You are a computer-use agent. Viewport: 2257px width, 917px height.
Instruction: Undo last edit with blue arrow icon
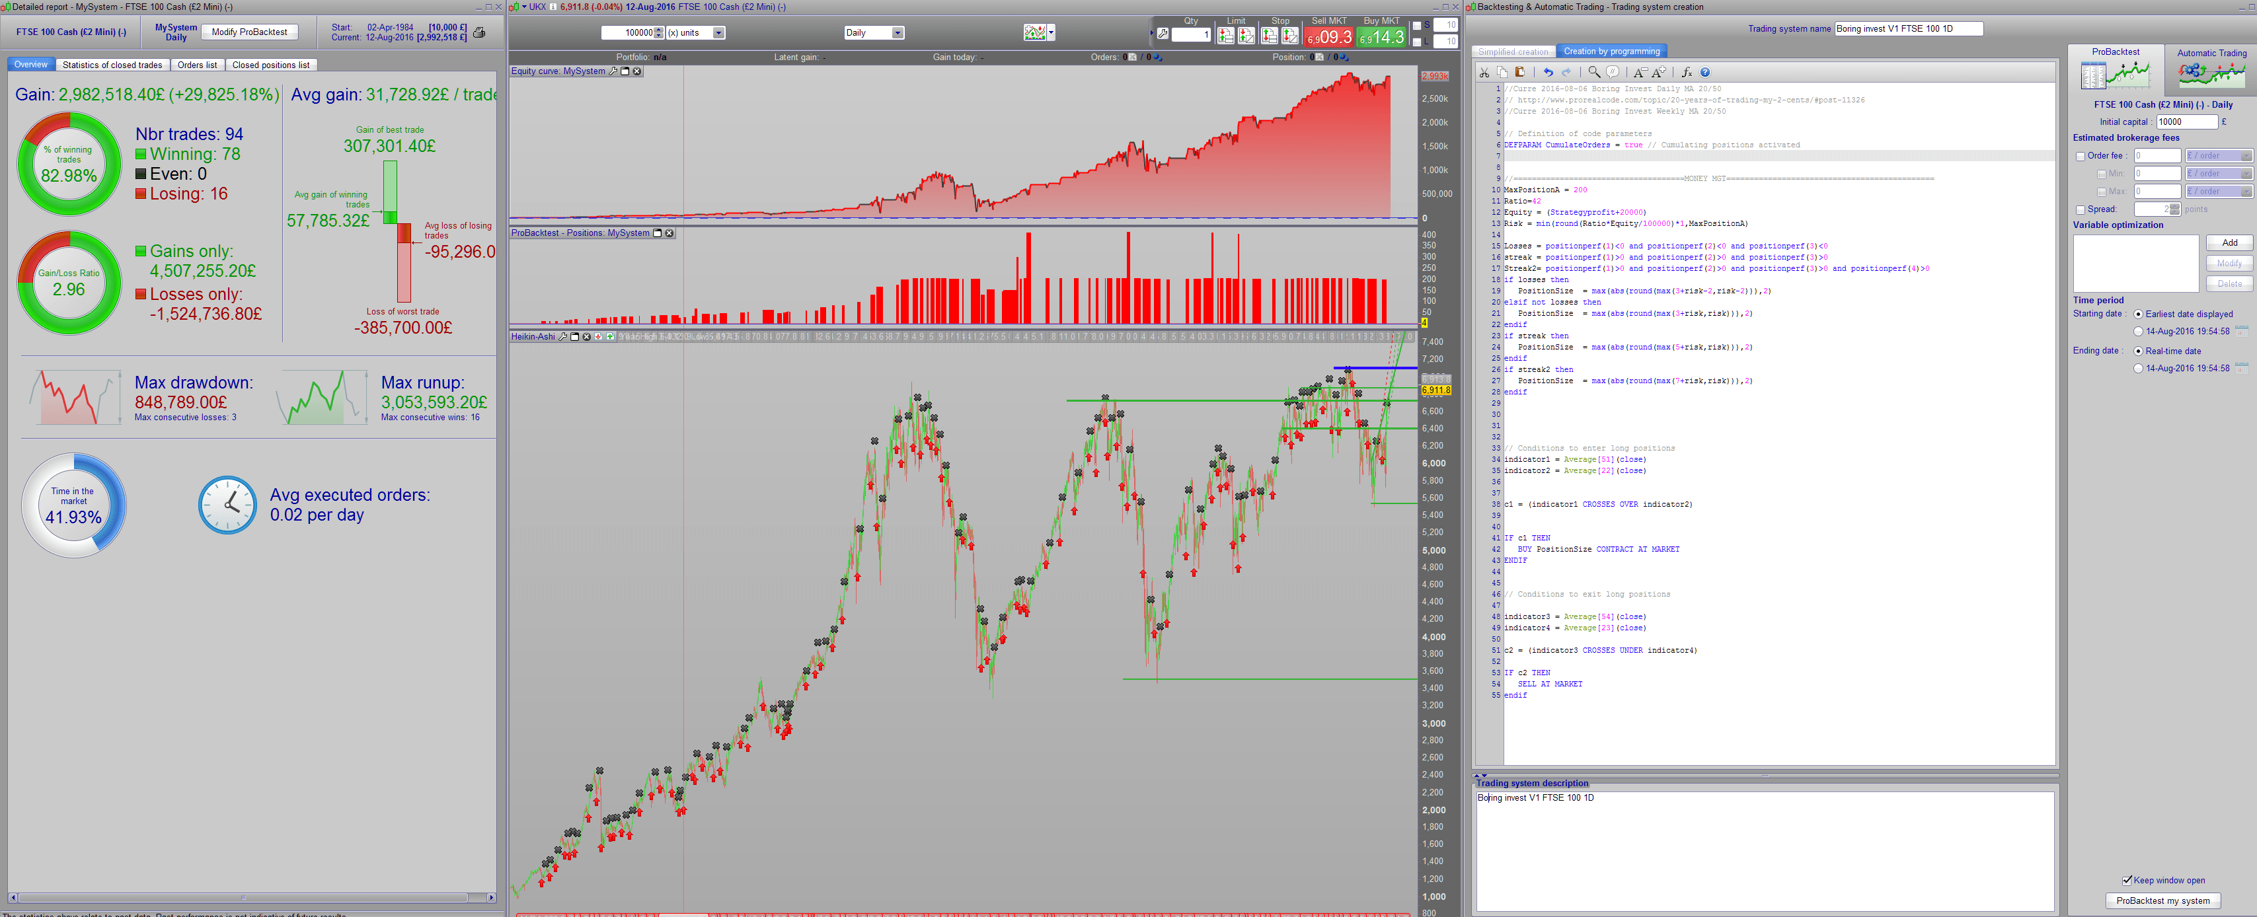click(1549, 73)
